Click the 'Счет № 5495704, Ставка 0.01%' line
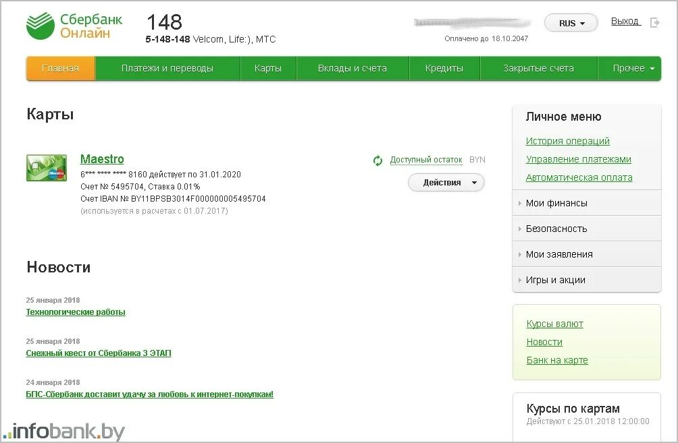The image size is (678, 443). tap(140, 187)
